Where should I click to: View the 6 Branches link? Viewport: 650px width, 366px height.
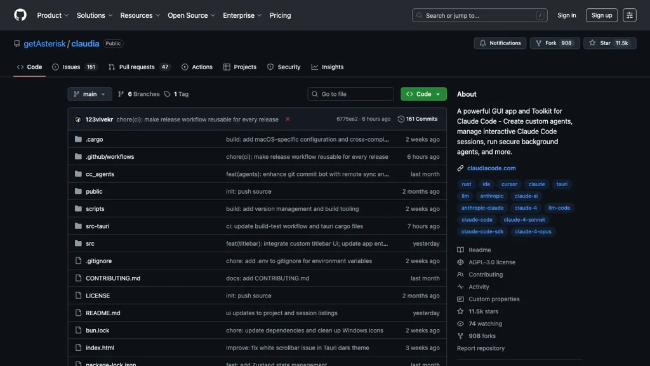(x=139, y=94)
